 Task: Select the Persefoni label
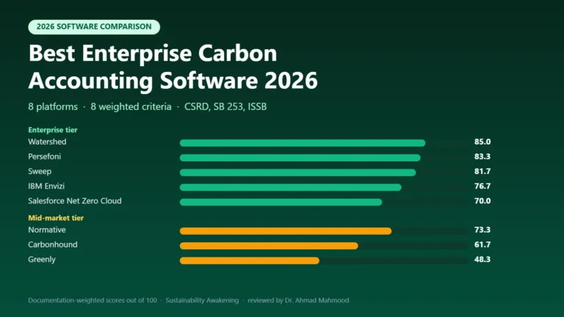pos(45,156)
